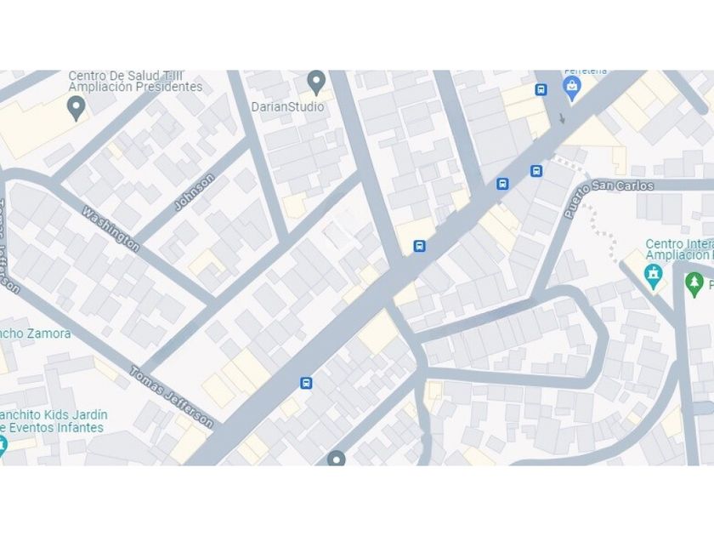Click bus stop icon beside Ferretería pin
Screen dimensions: 714x536
point(541,89)
